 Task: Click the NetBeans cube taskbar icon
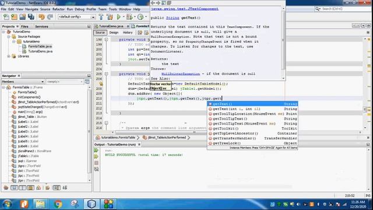pos(92,204)
